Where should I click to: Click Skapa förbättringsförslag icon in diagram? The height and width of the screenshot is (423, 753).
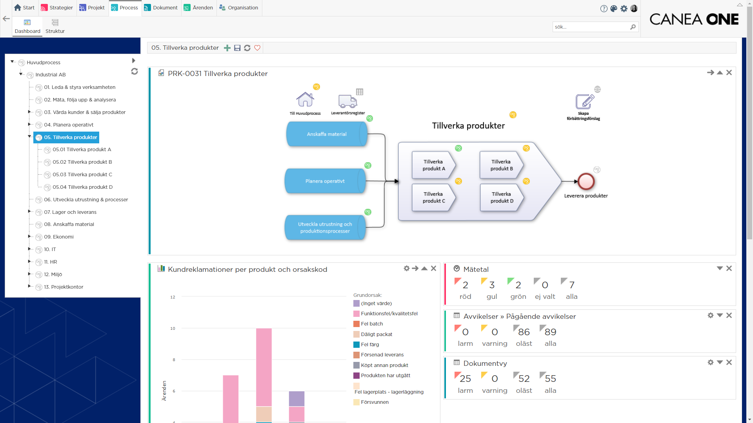[584, 102]
